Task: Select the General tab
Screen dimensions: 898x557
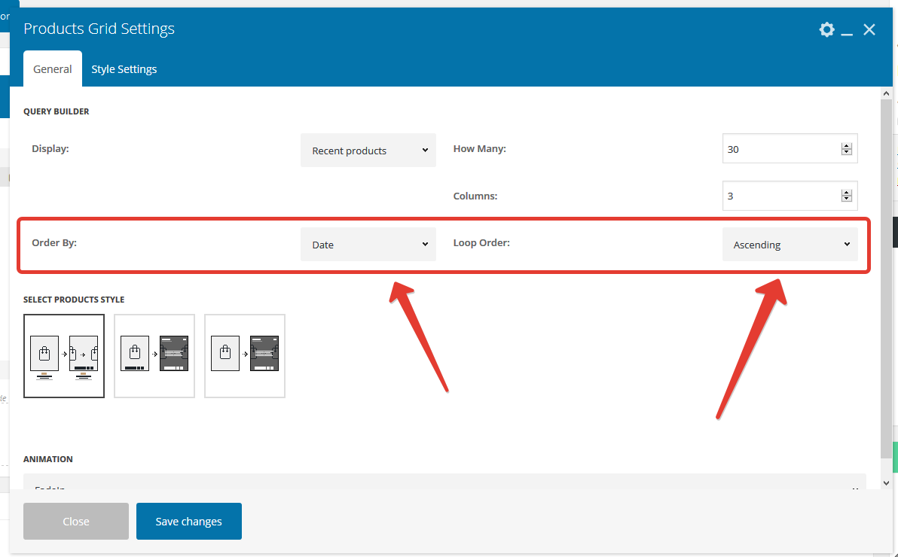Action: pyautogui.click(x=53, y=69)
